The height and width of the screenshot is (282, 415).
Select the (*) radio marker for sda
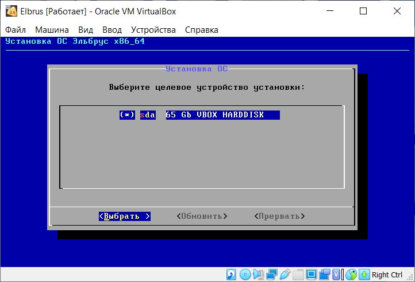click(x=127, y=115)
